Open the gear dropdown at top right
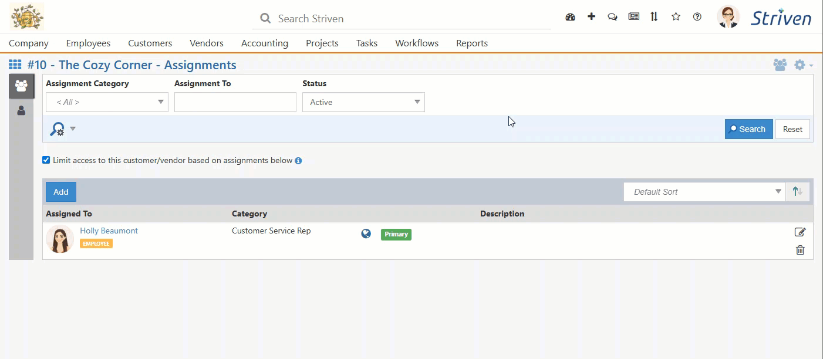Screen dimensions: 823x359 [800, 65]
